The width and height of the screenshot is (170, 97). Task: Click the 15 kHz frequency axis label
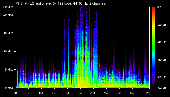(8, 33)
